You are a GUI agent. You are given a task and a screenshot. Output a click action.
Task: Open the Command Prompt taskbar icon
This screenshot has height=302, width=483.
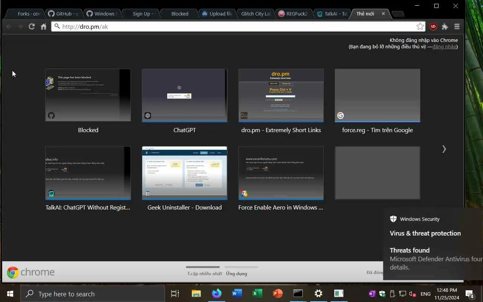(298, 294)
